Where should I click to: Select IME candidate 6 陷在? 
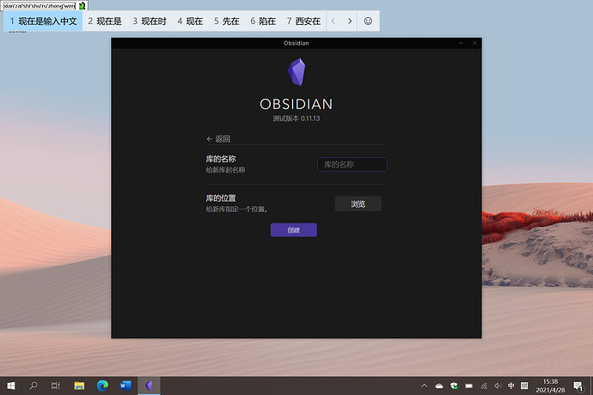[x=263, y=21]
